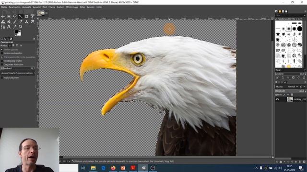
Task: Select the Bucket Fill tool
Action: (9, 21)
